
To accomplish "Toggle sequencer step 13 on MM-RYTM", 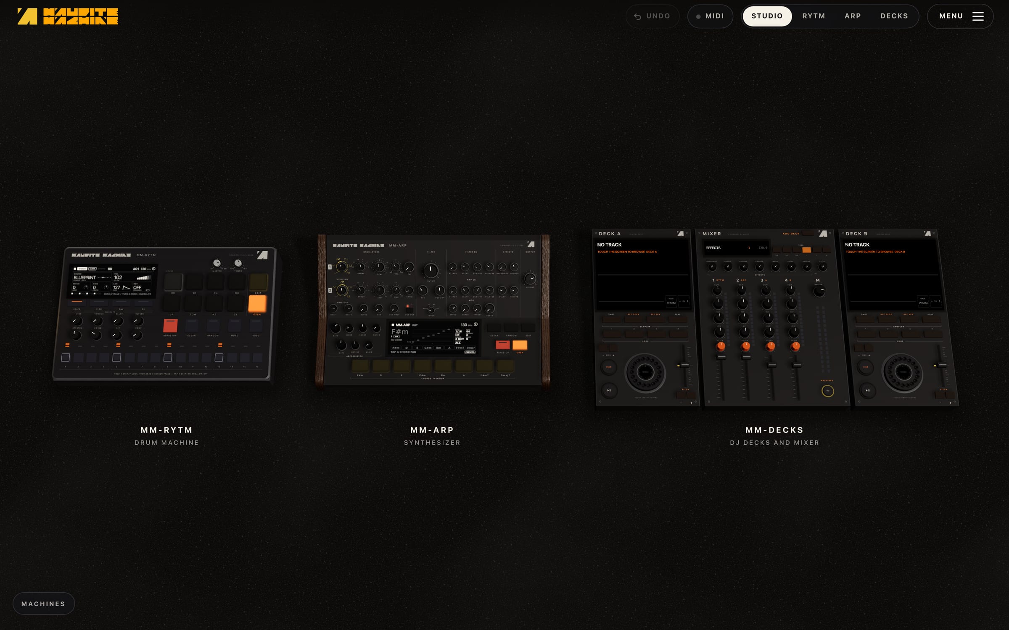I will tap(219, 357).
